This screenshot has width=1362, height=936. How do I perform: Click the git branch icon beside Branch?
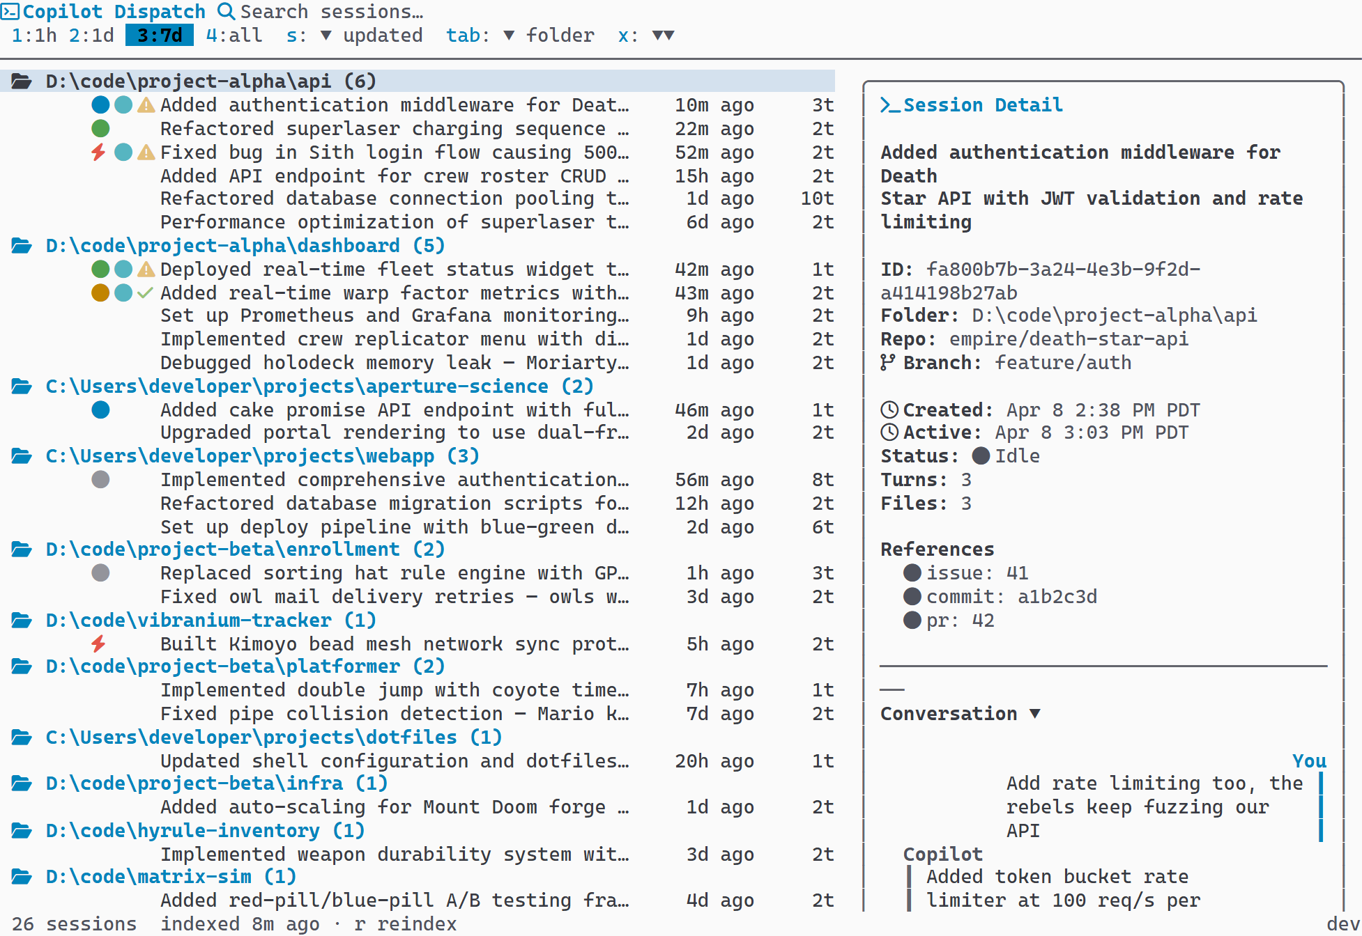tap(887, 362)
